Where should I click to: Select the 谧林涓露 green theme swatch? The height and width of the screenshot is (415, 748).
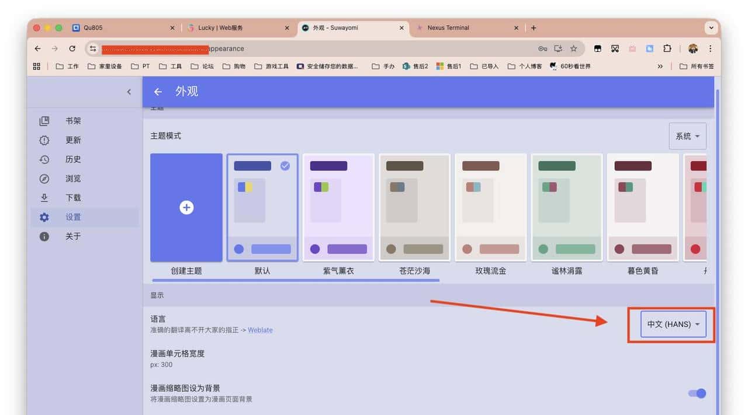point(566,207)
